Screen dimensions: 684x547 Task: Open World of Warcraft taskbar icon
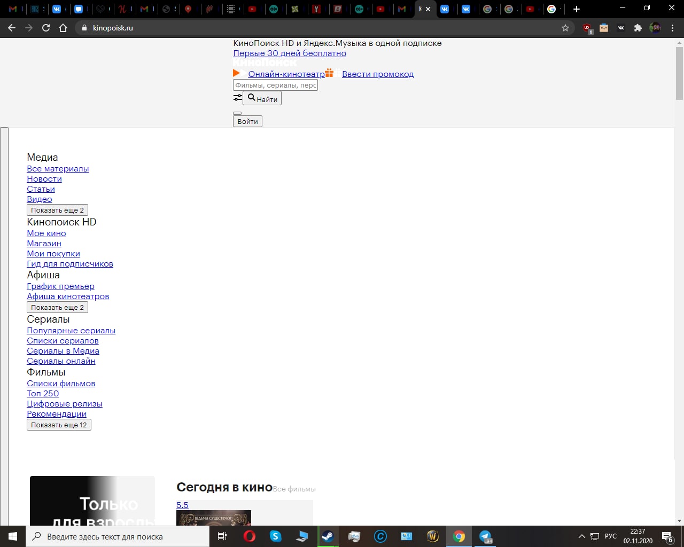click(x=433, y=536)
